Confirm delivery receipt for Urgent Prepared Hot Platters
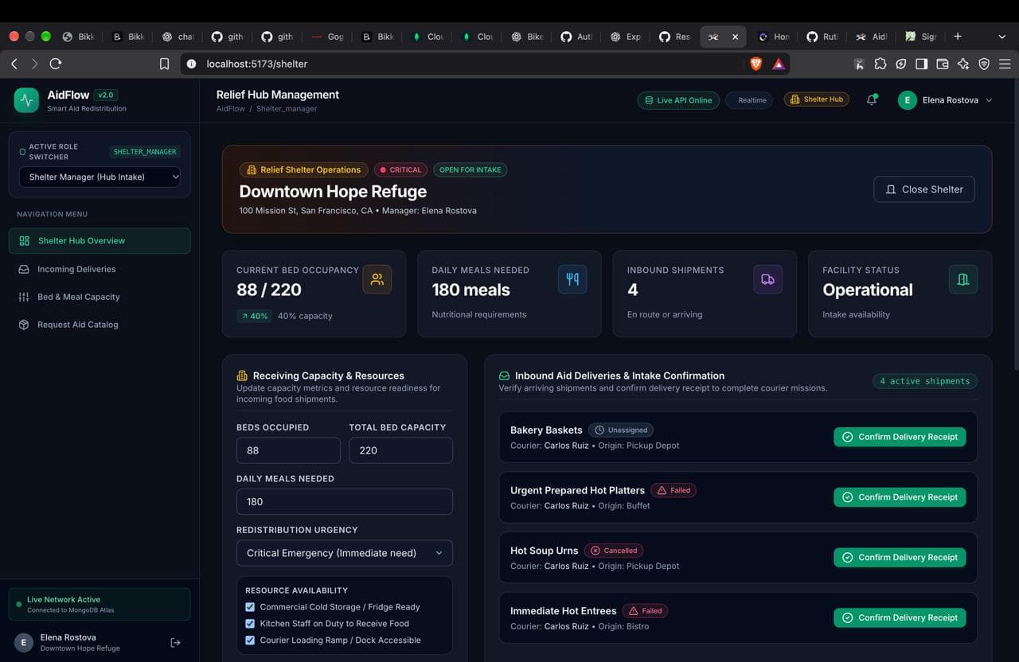Image resolution: width=1019 pixels, height=662 pixels. click(x=900, y=497)
